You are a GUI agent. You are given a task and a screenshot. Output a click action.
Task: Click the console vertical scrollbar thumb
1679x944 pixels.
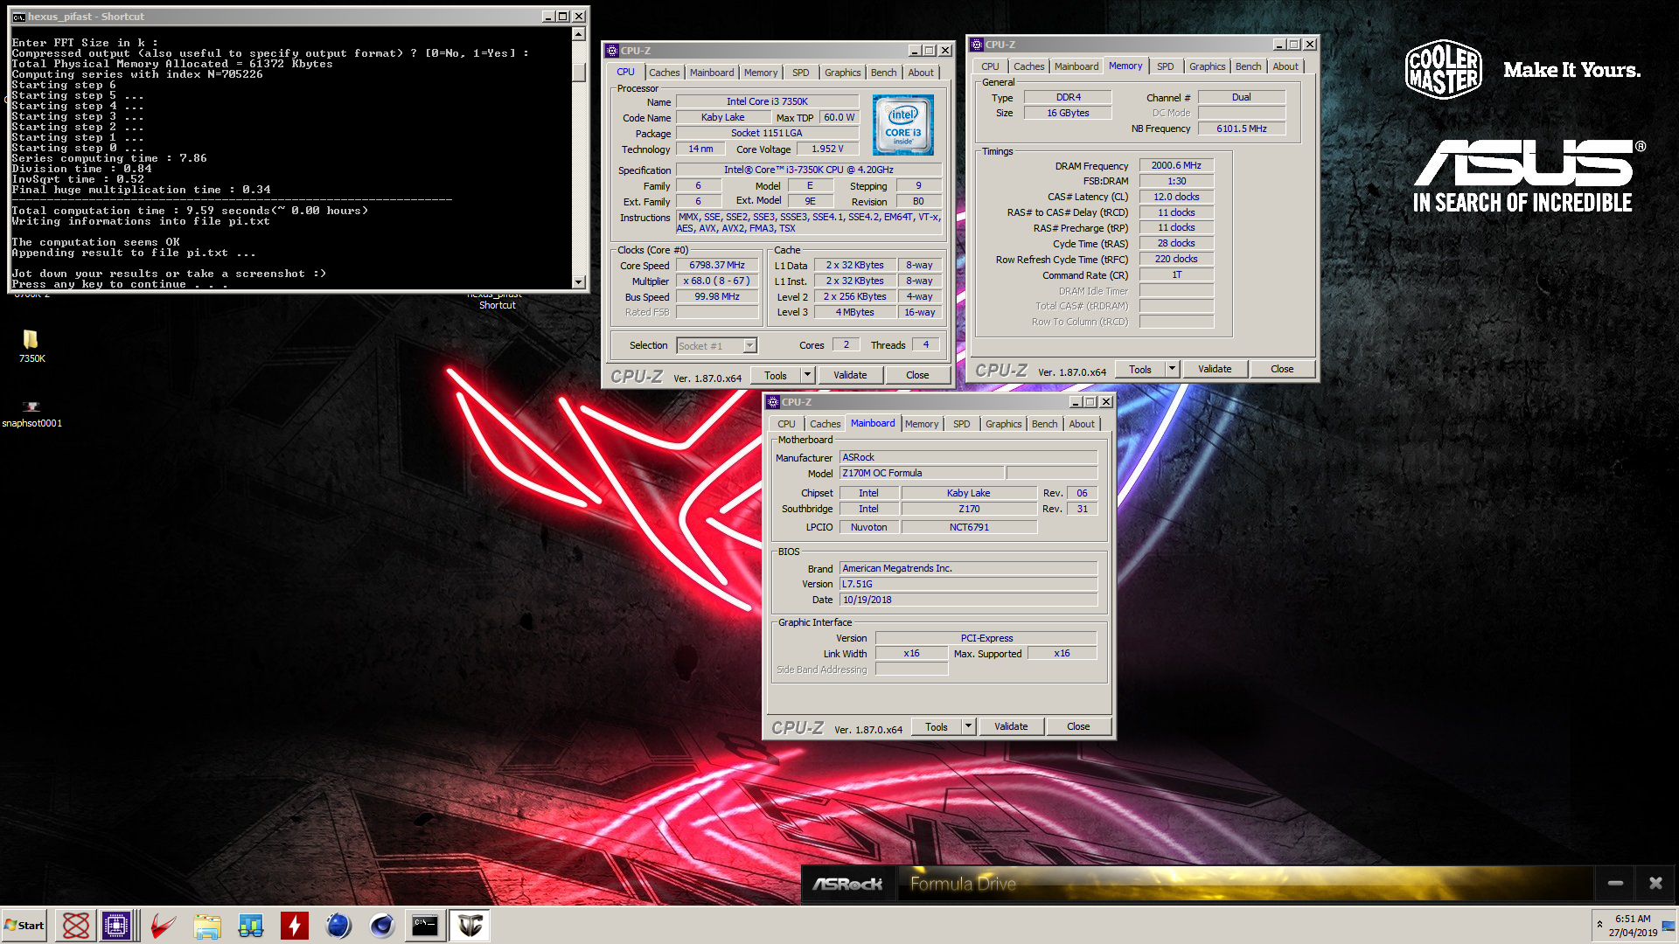pyautogui.click(x=578, y=72)
